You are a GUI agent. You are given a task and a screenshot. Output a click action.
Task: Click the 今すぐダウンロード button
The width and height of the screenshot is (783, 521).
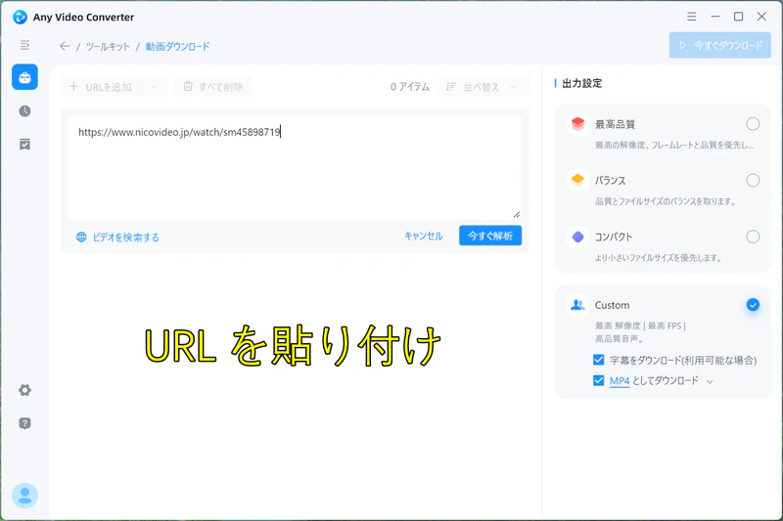(x=720, y=45)
